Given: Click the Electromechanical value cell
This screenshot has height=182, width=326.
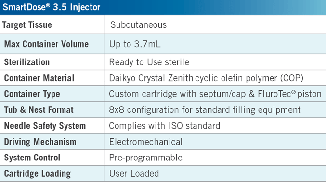Looking at the screenshot, I should [215, 142].
